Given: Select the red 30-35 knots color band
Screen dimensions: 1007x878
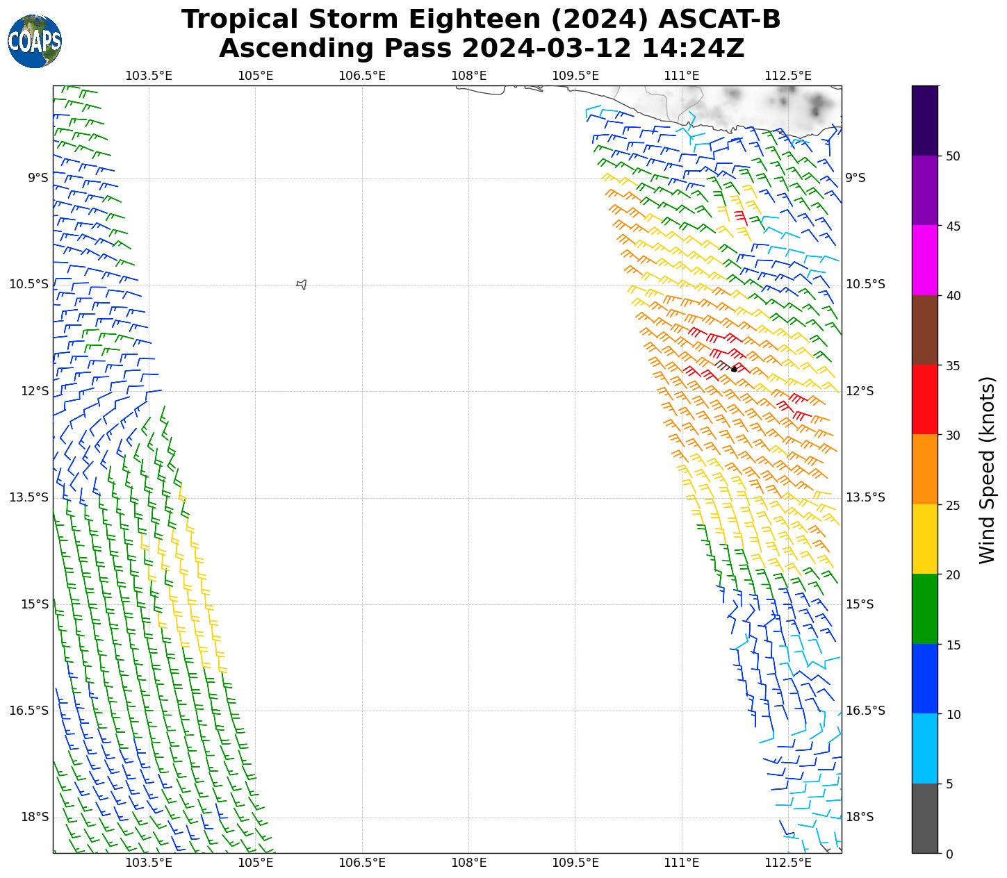Looking at the screenshot, I should click(924, 399).
